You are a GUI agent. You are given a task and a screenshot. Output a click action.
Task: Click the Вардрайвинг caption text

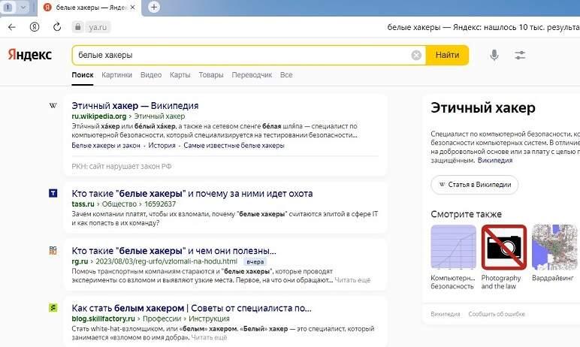tap(553, 278)
